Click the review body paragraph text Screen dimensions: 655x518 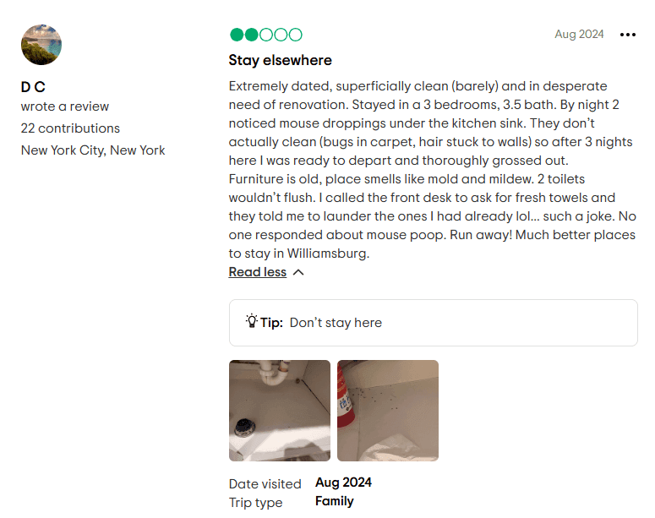431,169
